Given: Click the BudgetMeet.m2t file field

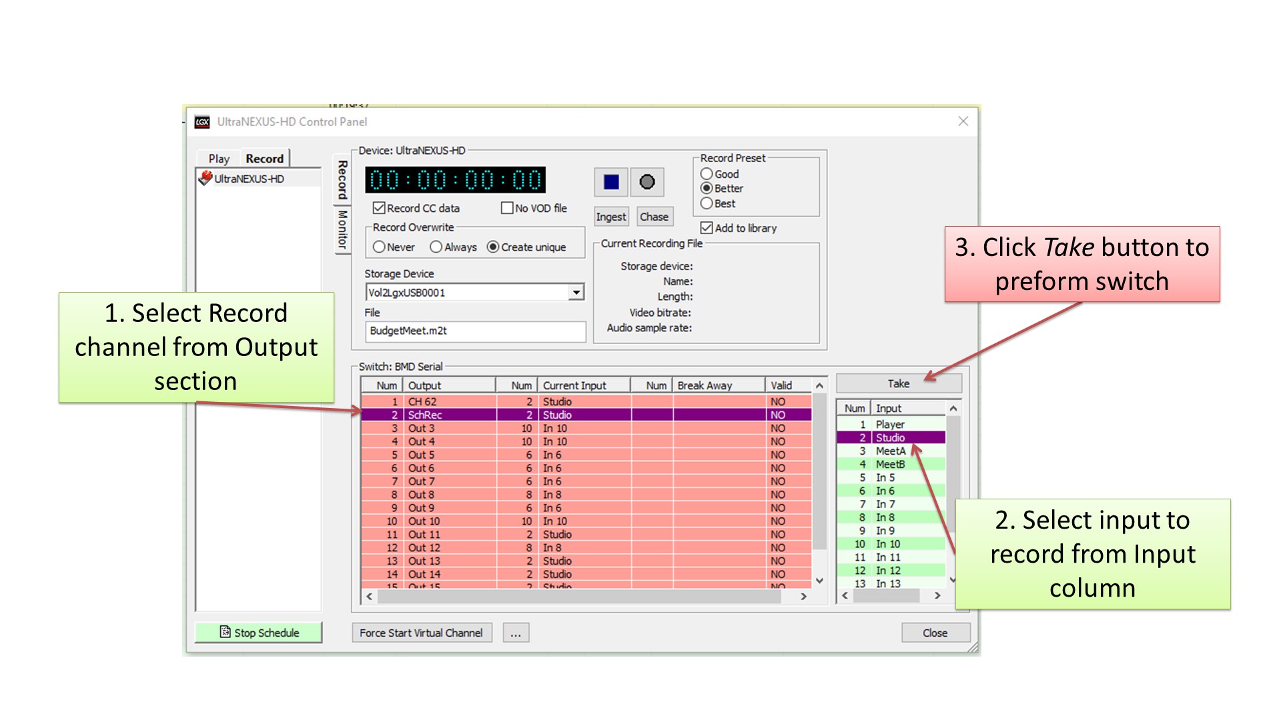Looking at the screenshot, I should (475, 331).
